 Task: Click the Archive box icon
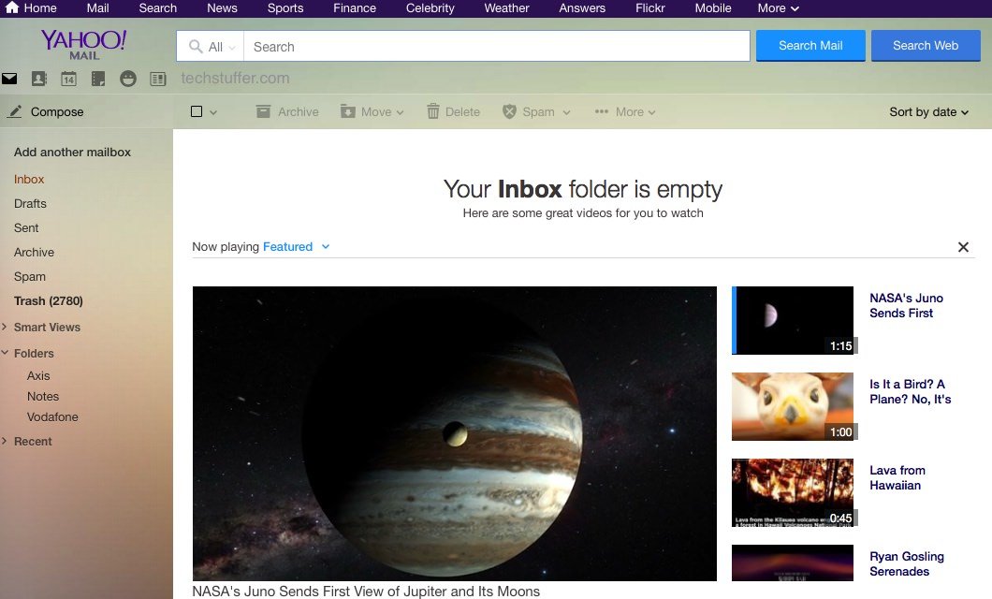pos(263,112)
